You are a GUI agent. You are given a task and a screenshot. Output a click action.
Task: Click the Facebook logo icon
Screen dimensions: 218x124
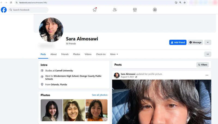(x=4, y=10)
